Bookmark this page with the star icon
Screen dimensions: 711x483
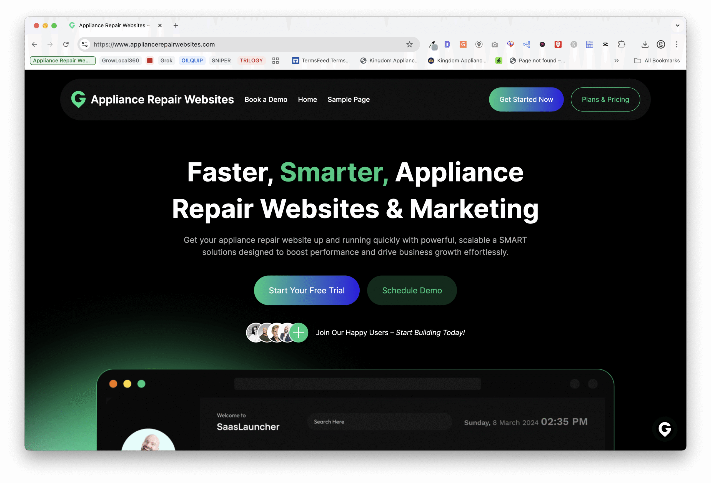[x=409, y=44]
